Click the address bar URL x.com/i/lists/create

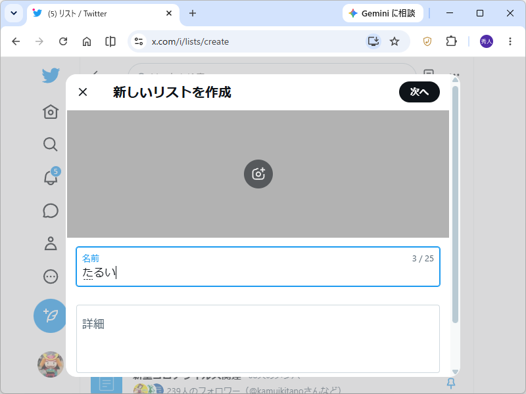pos(190,41)
